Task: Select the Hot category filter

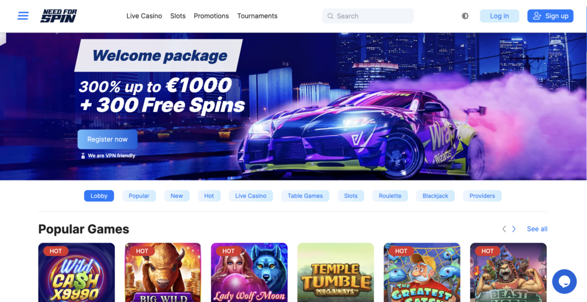Action: pos(209,196)
